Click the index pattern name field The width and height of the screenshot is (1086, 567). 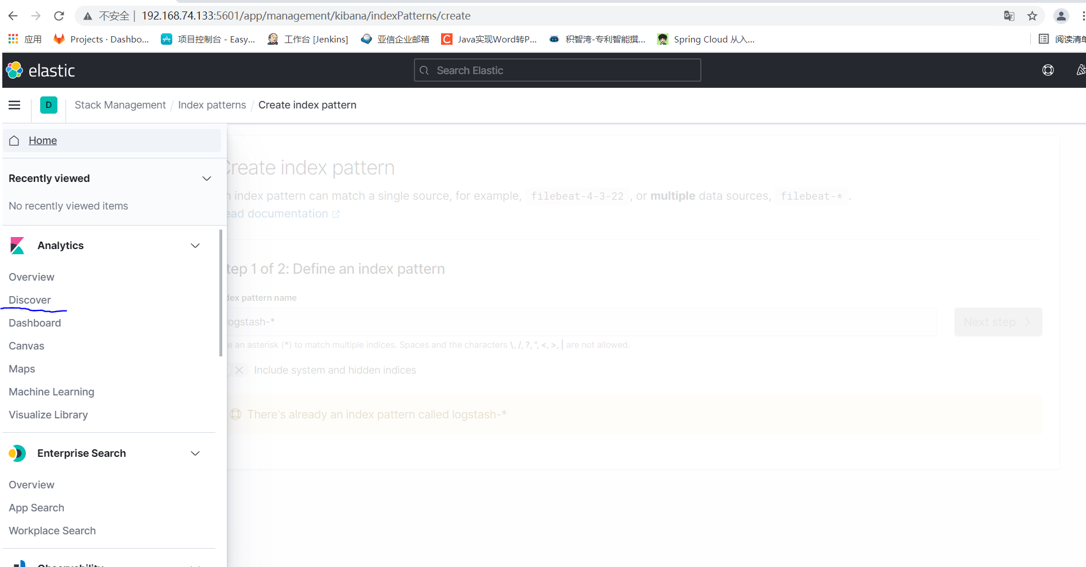tap(581, 322)
